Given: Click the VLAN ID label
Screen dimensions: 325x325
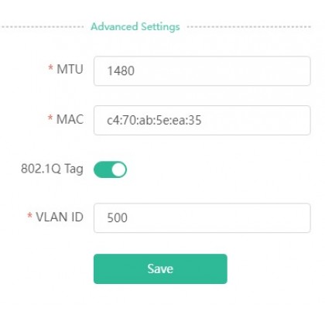Looking at the screenshot, I should (60, 217).
